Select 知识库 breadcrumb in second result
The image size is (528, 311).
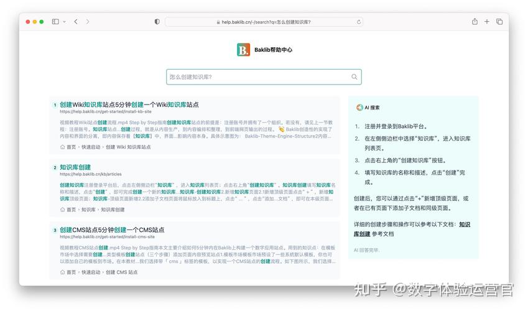pos(88,210)
